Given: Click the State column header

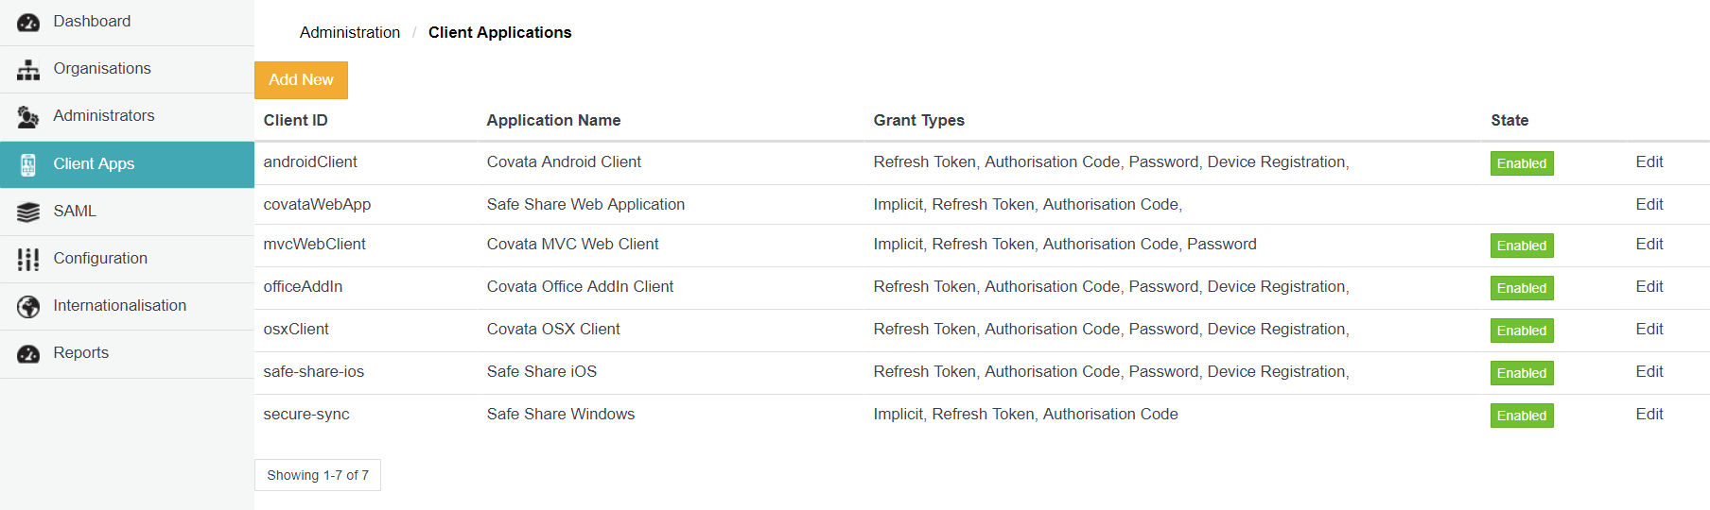Looking at the screenshot, I should click(x=1509, y=120).
